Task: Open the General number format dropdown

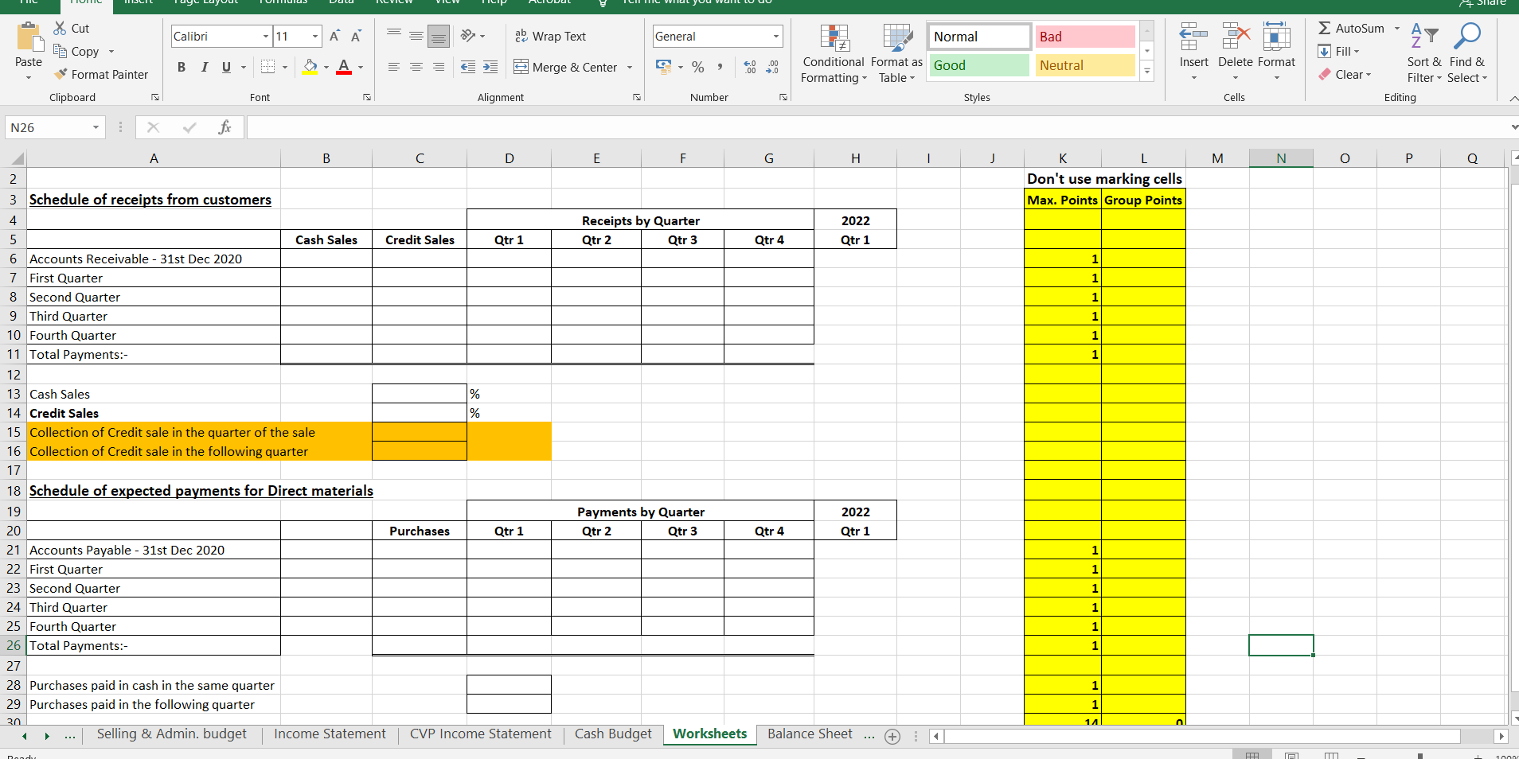Action: pos(776,37)
